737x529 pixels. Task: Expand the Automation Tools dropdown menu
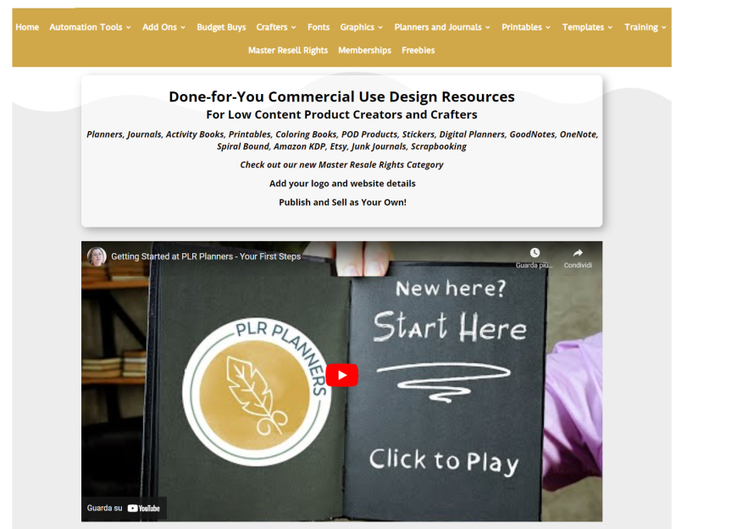click(90, 27)
